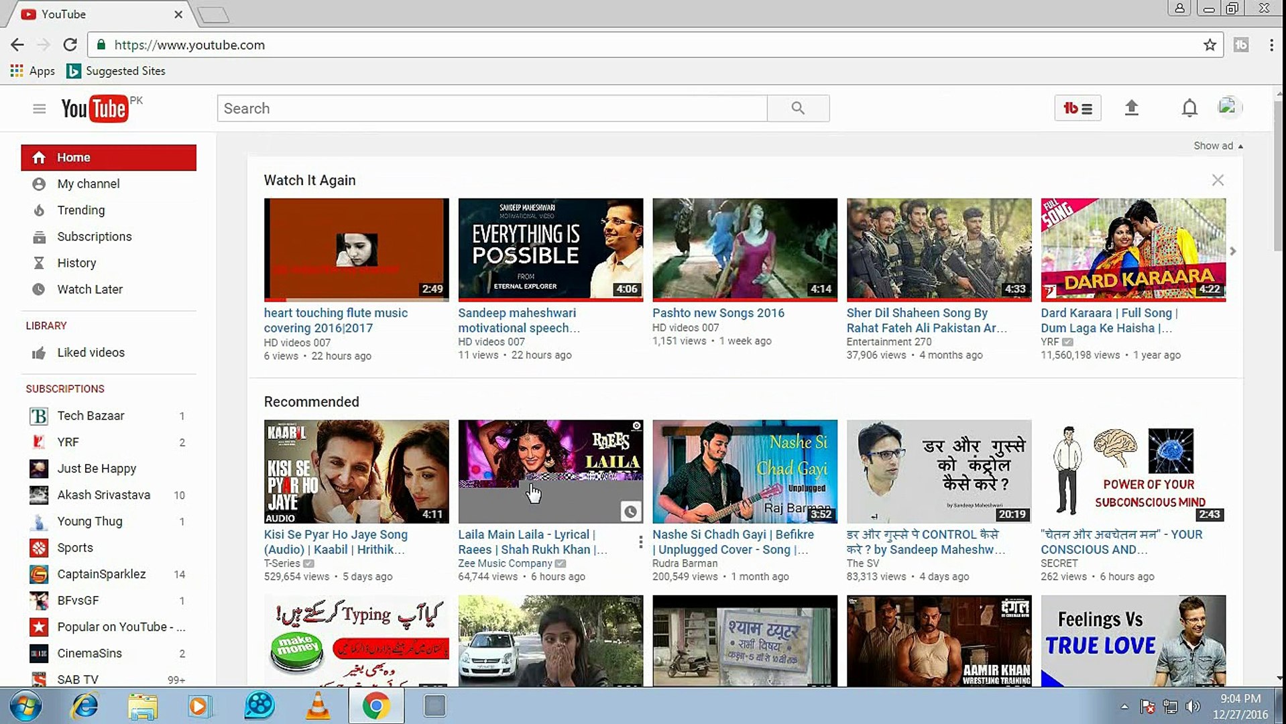Open options menu on Laila Main Laila video
Viewport: 1286px width, 724px height.
point(640,542)
